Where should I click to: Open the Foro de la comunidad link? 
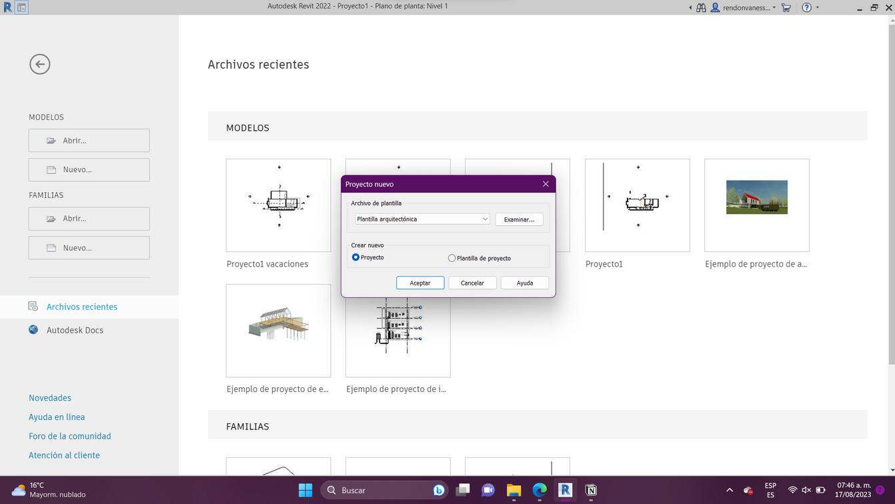[x=70, y=437]
